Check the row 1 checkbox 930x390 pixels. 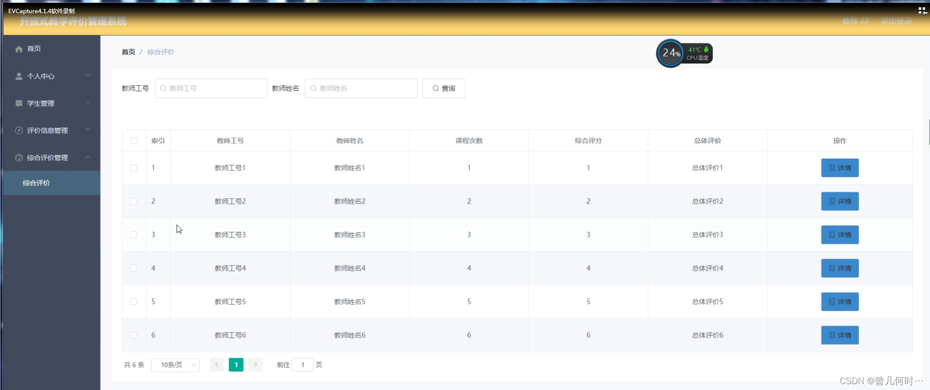133,168
